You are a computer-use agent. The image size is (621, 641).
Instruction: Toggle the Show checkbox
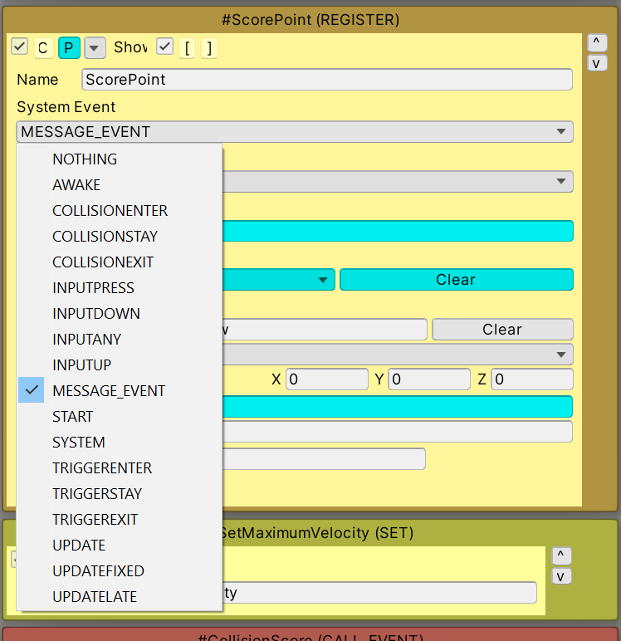click(165, 47)
